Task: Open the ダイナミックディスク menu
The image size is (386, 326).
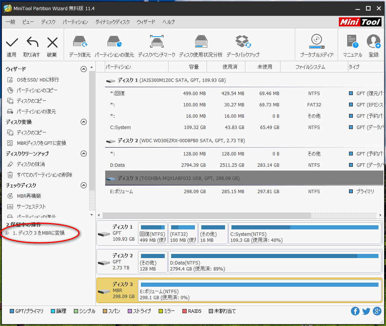Action: (x=112, y=22)
